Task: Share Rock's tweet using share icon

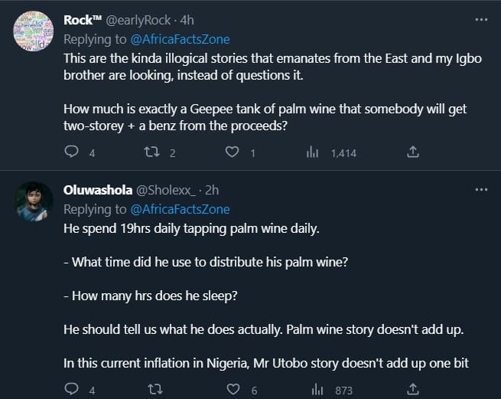Action: pyautogui.click(x=412, y=152)
